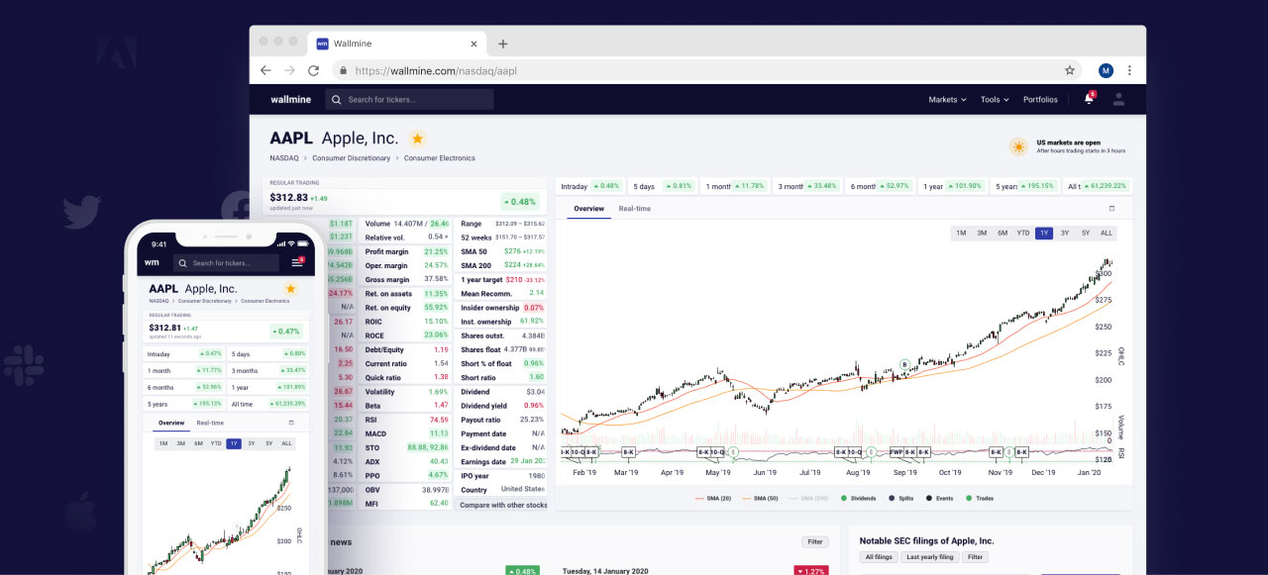Expand desktop chart to fullscreen icon

tap(1111, 209)
